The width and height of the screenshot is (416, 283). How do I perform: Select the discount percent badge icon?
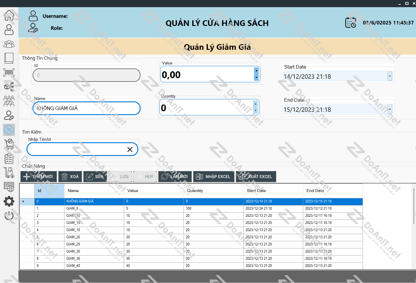tap(9, 130)
